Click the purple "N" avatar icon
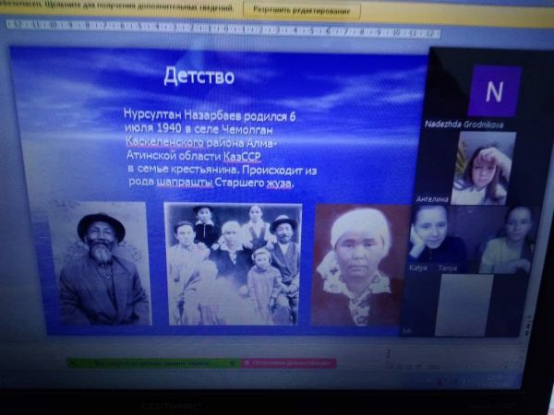Screen dimensions: 554x415 tap(494, 91)
